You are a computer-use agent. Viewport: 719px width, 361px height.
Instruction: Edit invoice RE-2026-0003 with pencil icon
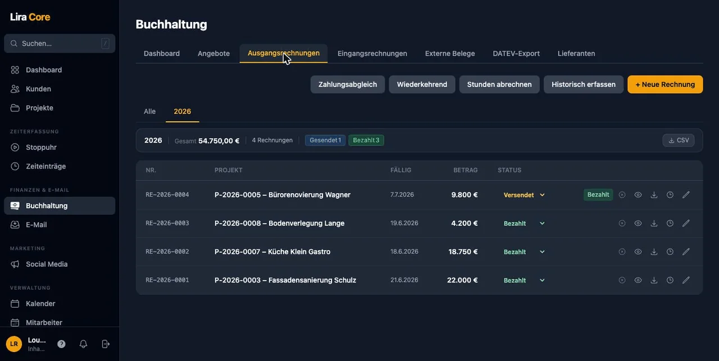pyautogui.click(x=686, y=223)
